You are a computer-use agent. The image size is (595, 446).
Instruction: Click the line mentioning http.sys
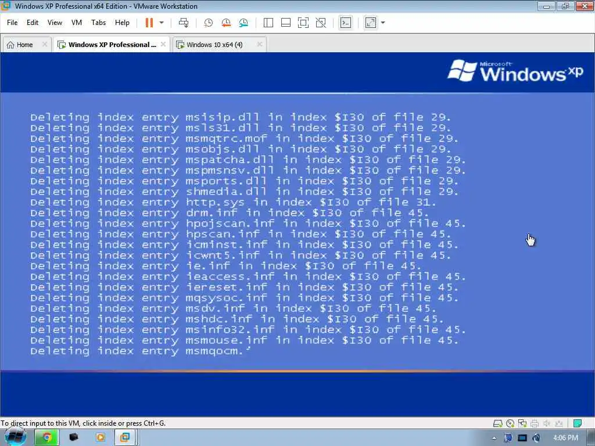[234, 203]
